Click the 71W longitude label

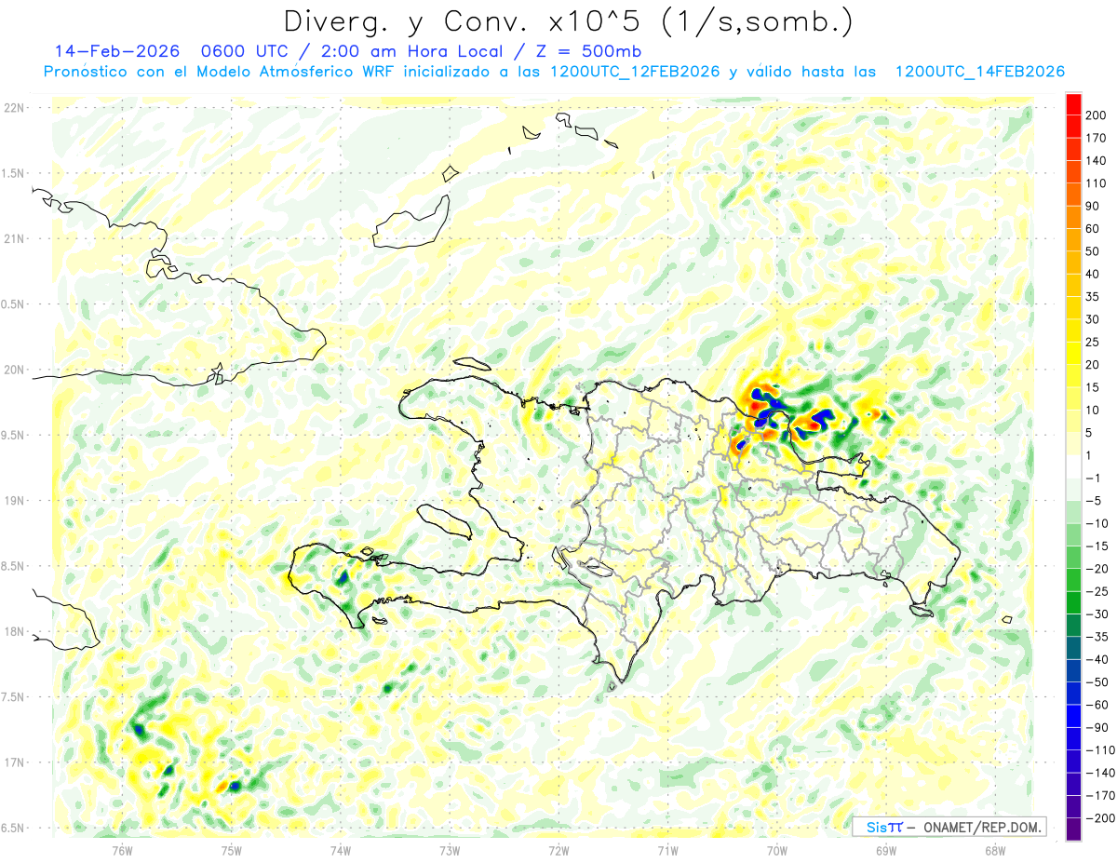[x=667, y=850]
